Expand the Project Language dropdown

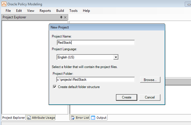point(116,57)
